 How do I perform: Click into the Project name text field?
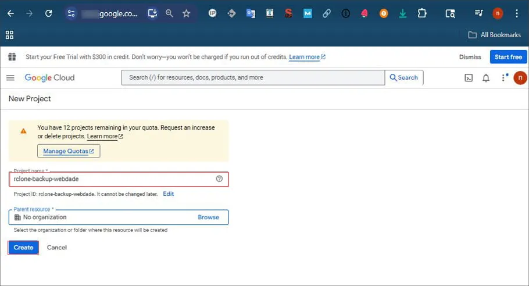coord(110,179)
